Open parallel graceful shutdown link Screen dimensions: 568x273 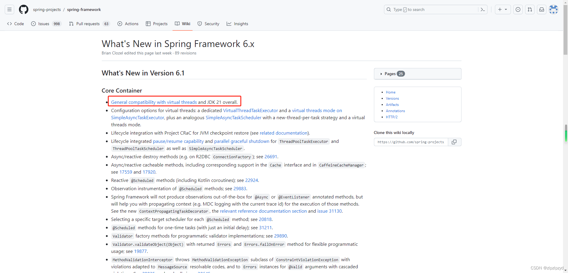242,141
